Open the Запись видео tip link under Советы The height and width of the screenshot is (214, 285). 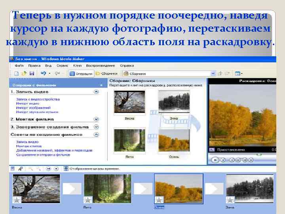[x=27, y=142]
